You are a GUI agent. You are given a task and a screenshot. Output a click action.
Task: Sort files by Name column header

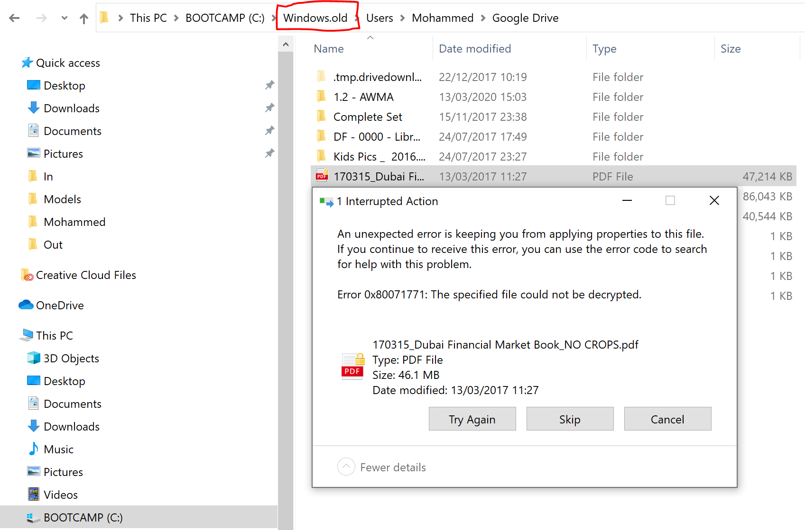tap(329, 49)
